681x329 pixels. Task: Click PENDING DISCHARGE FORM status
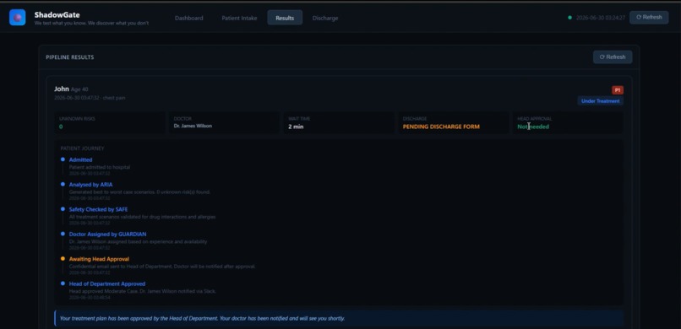pos(441,127)
